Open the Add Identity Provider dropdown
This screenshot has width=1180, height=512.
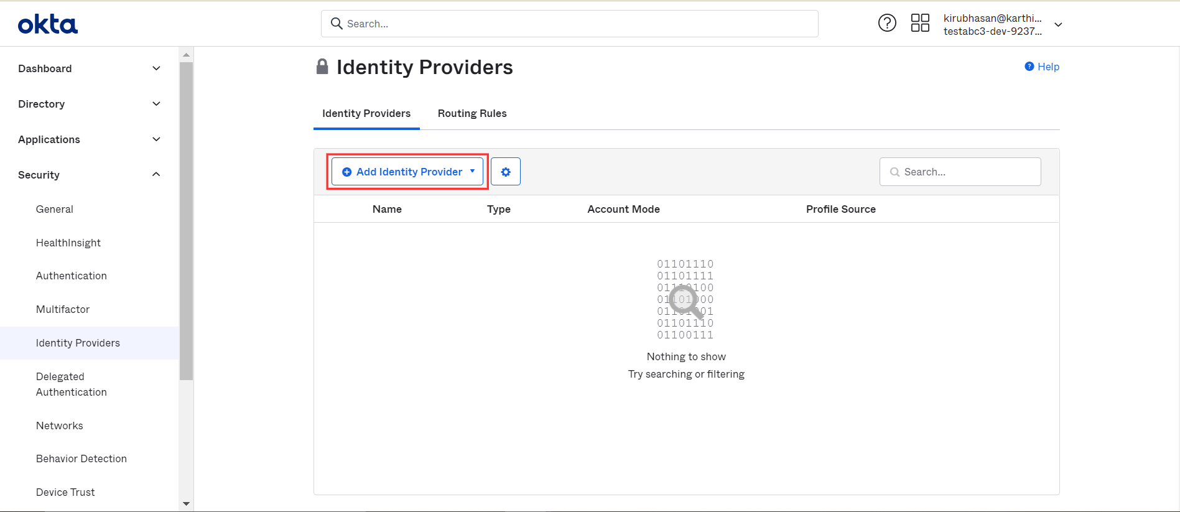(407, 172)
